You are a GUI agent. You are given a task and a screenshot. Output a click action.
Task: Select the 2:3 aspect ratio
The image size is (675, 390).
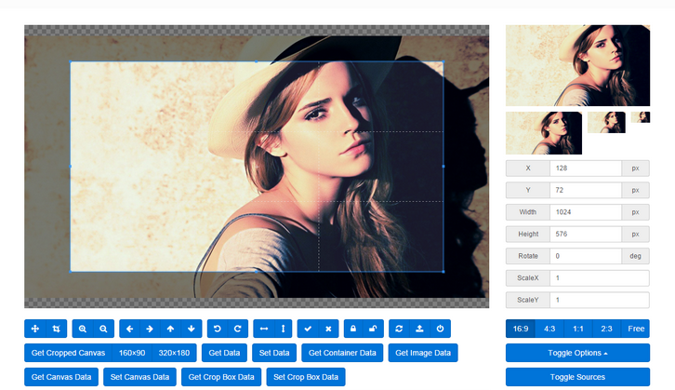606,329
